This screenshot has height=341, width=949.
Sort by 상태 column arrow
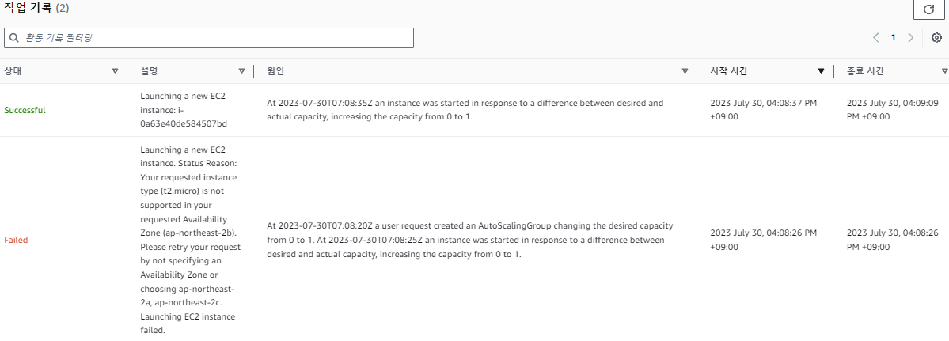tap(115, 71)
